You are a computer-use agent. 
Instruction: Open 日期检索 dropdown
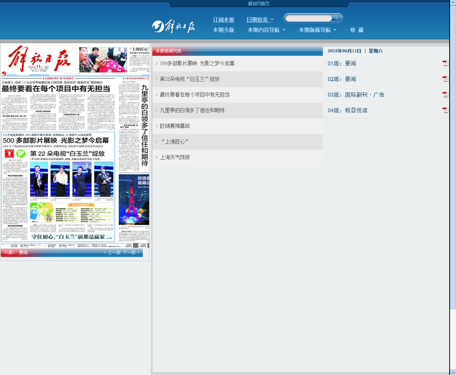coord(260,20)
